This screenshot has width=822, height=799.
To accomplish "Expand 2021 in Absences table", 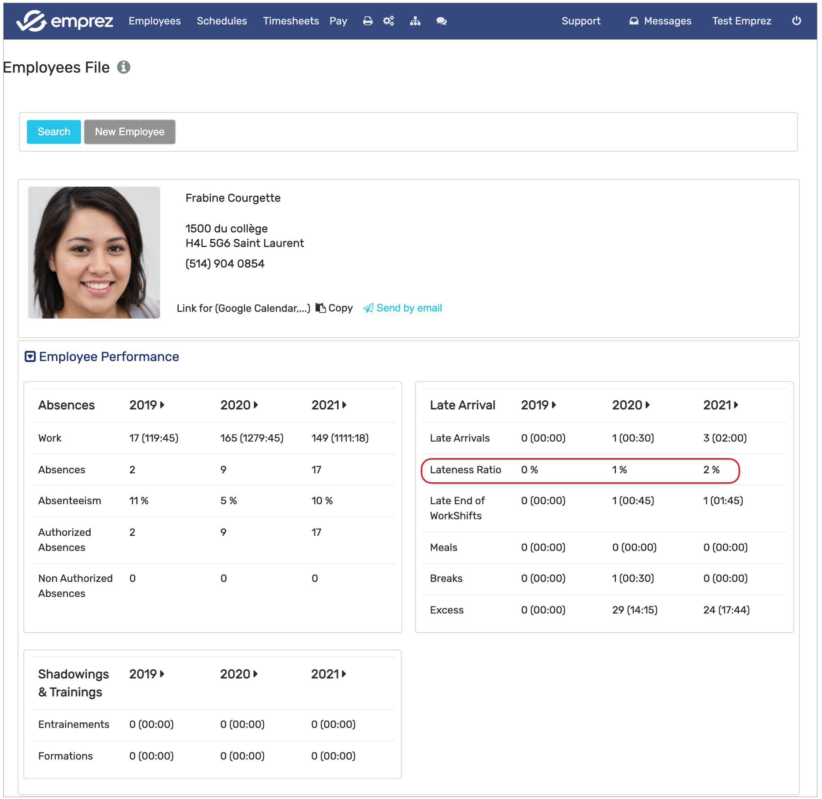I will (x=344, y=406).
